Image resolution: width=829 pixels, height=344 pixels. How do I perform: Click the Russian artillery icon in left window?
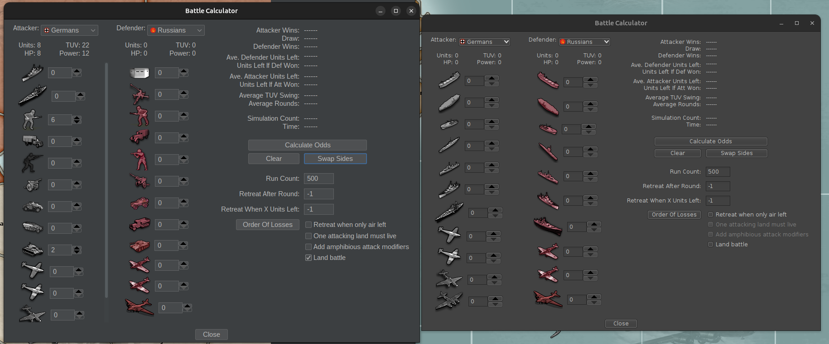point(140,181)
